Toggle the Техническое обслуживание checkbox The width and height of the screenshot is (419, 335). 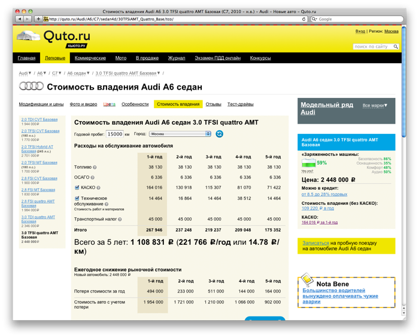coord(77,198)
